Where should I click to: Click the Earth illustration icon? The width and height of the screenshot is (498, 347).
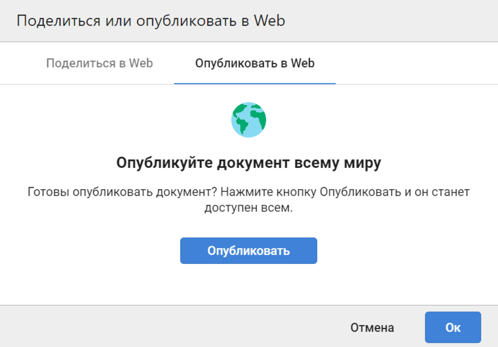(x=248, y=119)
